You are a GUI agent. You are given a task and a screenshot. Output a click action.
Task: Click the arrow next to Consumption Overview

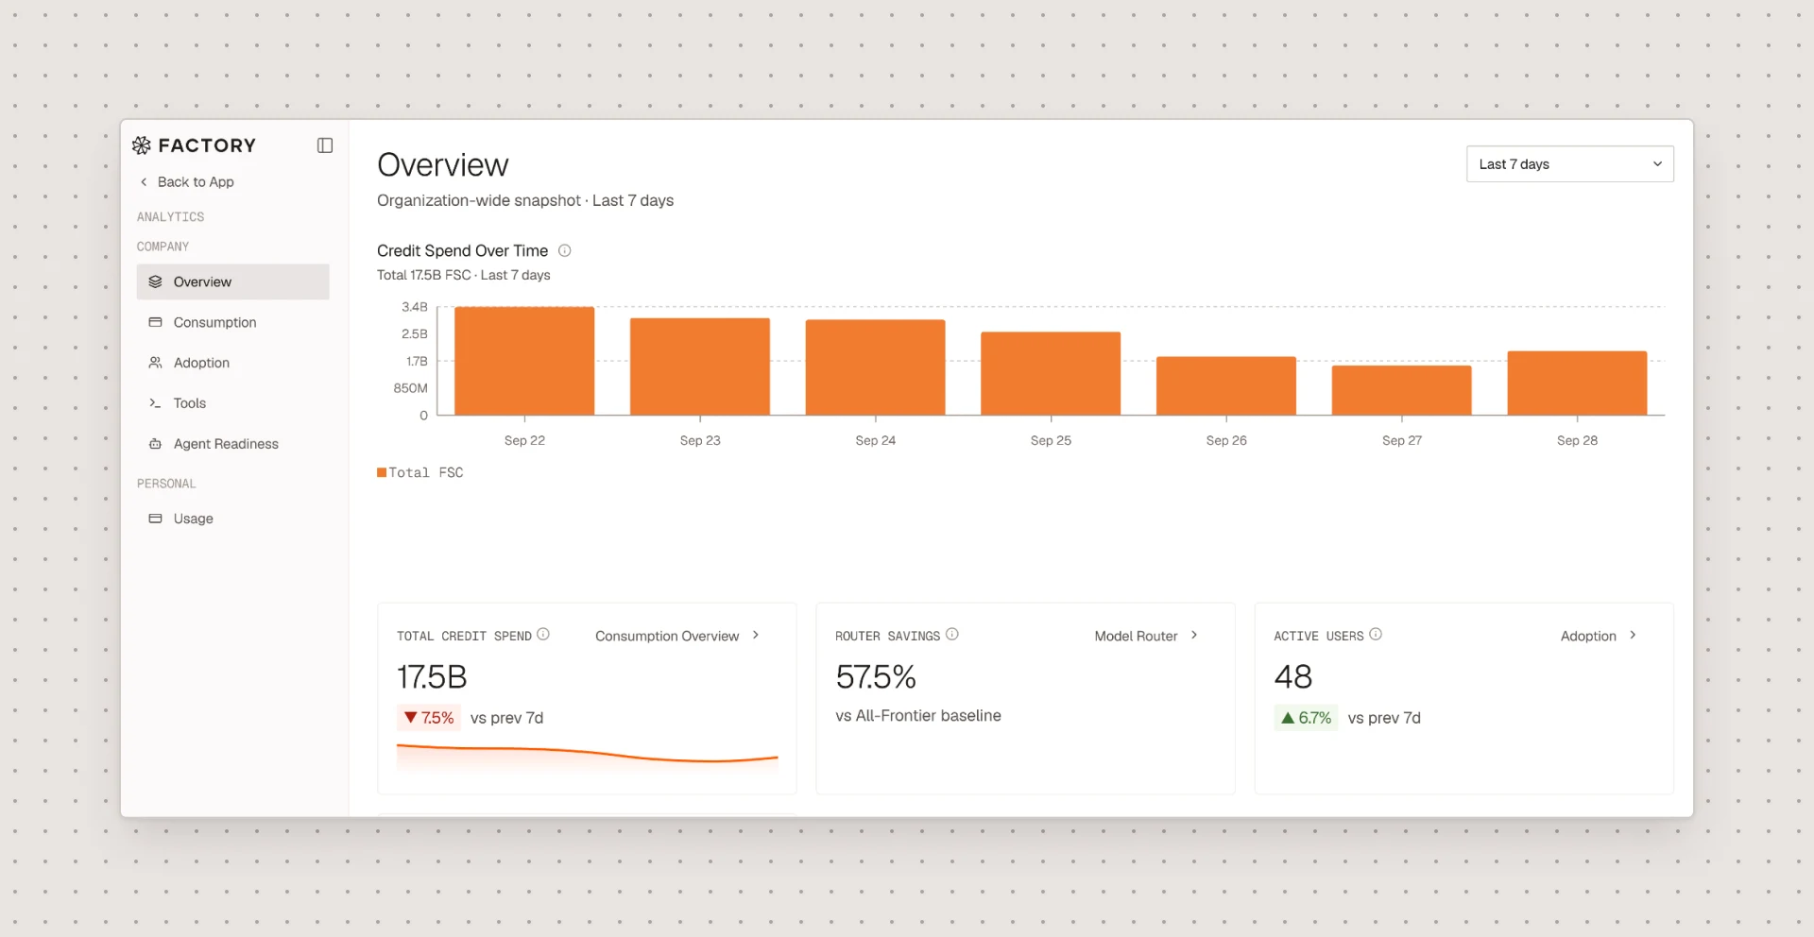[x=756, y=636]
